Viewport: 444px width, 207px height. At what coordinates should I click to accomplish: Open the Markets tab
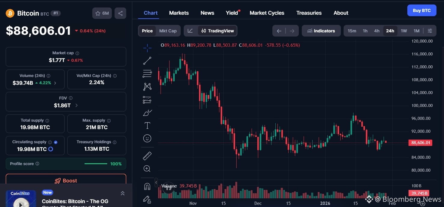pos(179,13)
